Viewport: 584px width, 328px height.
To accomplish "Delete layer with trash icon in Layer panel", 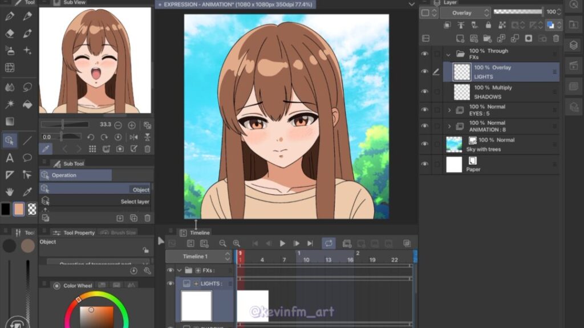I will click(x=557, y=38).
